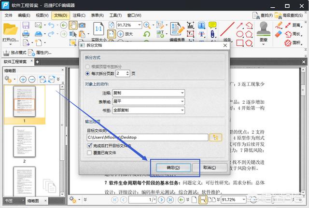Go to next page using bottom navigation arrow
This screenshot has width=309, height=208.
pos(162,199)
